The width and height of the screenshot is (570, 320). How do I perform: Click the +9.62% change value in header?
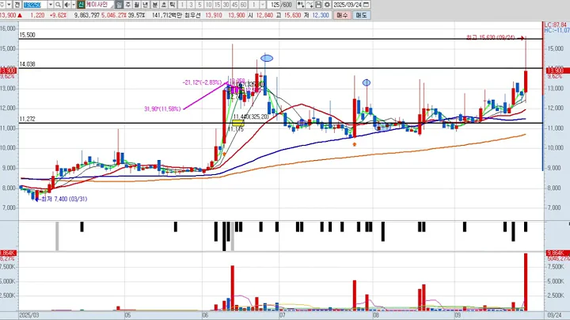click(x=58, y=15)
